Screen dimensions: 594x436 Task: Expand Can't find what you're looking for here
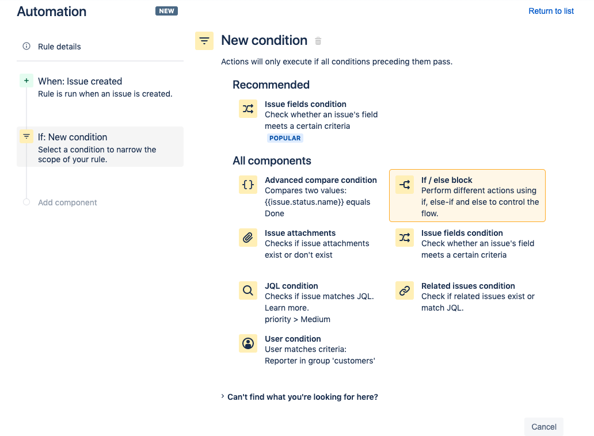(302, 396)
